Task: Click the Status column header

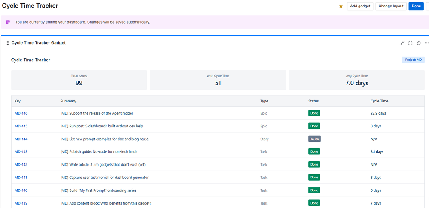Action: tap(313, 101)
